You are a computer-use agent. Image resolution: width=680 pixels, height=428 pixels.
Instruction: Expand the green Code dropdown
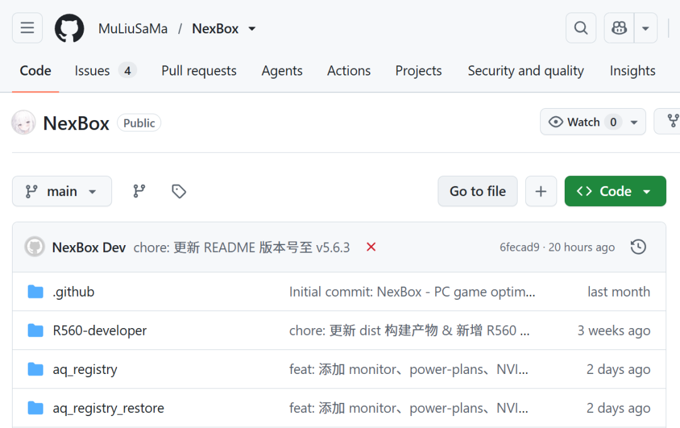(615, 191)
